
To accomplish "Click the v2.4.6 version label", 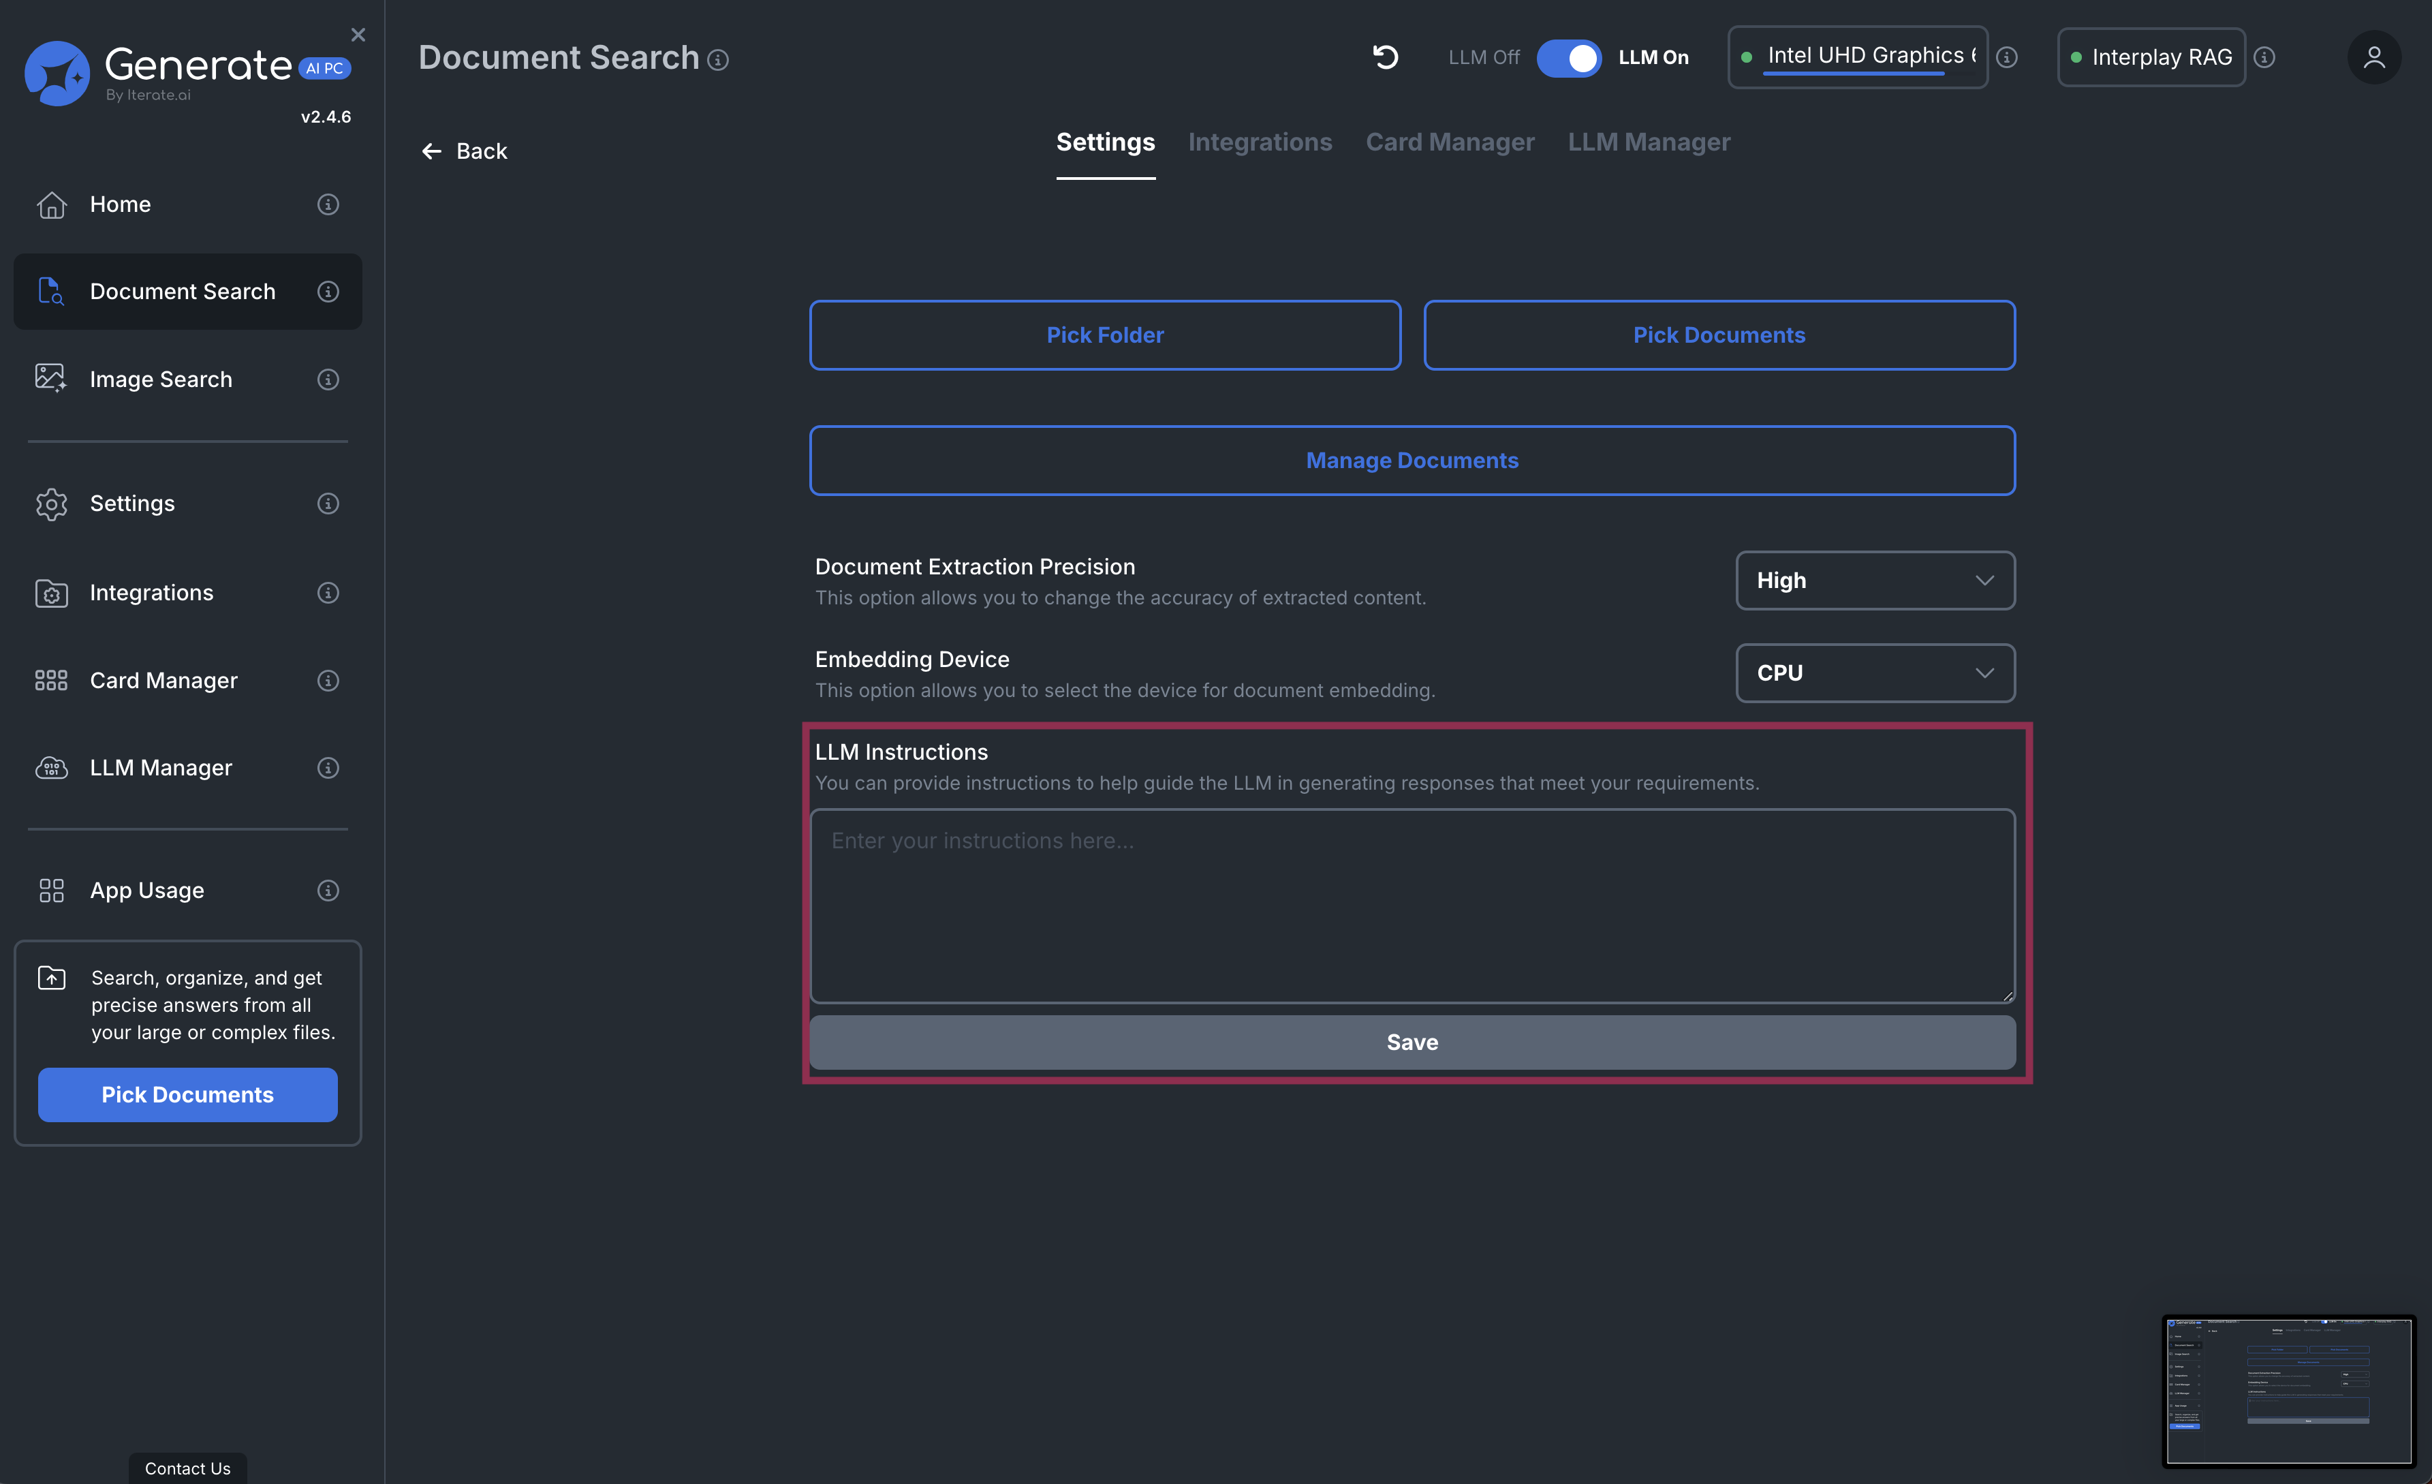I will (326, 117).
